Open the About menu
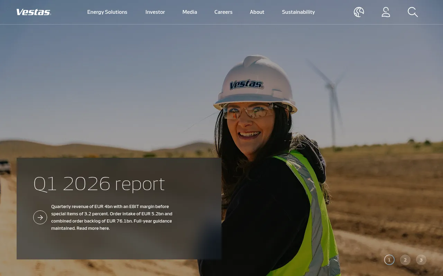443x276 pixels. [257, 12]
